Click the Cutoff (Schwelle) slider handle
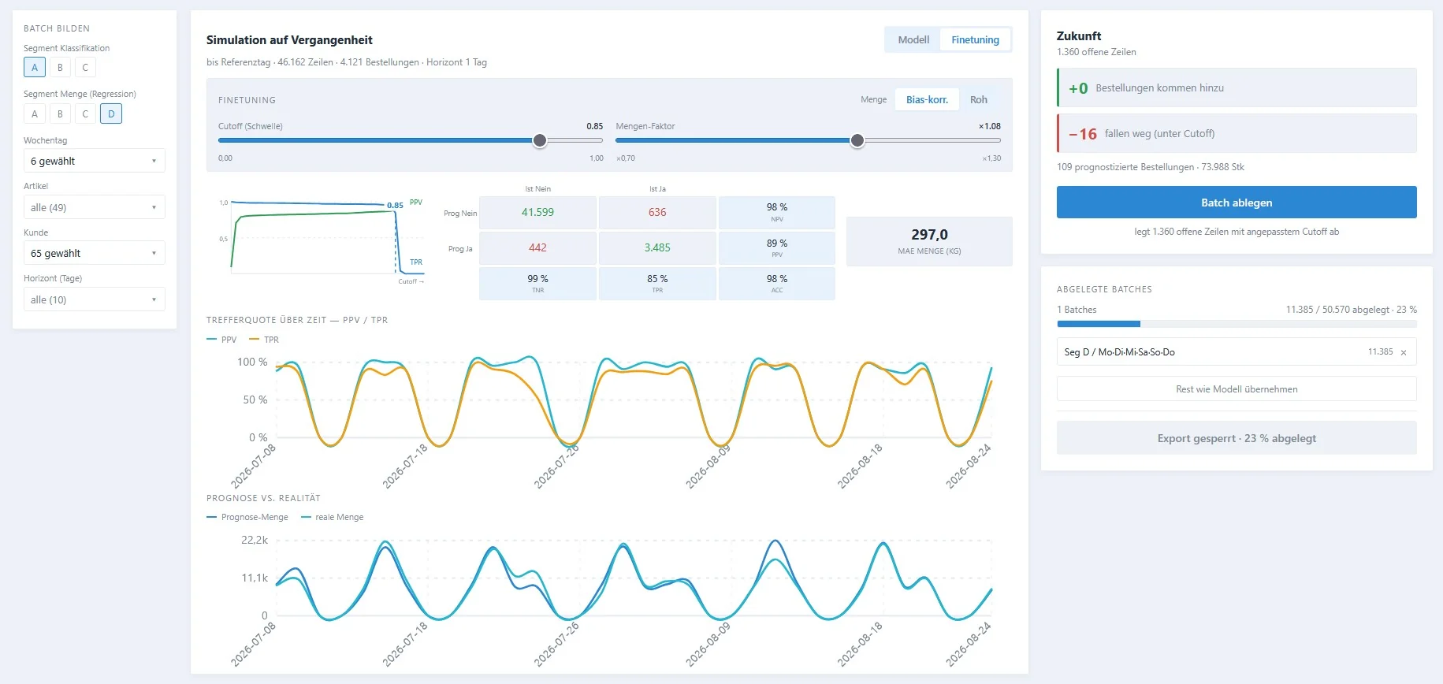This screenshot has height=684, width=1443. [540, 140]
